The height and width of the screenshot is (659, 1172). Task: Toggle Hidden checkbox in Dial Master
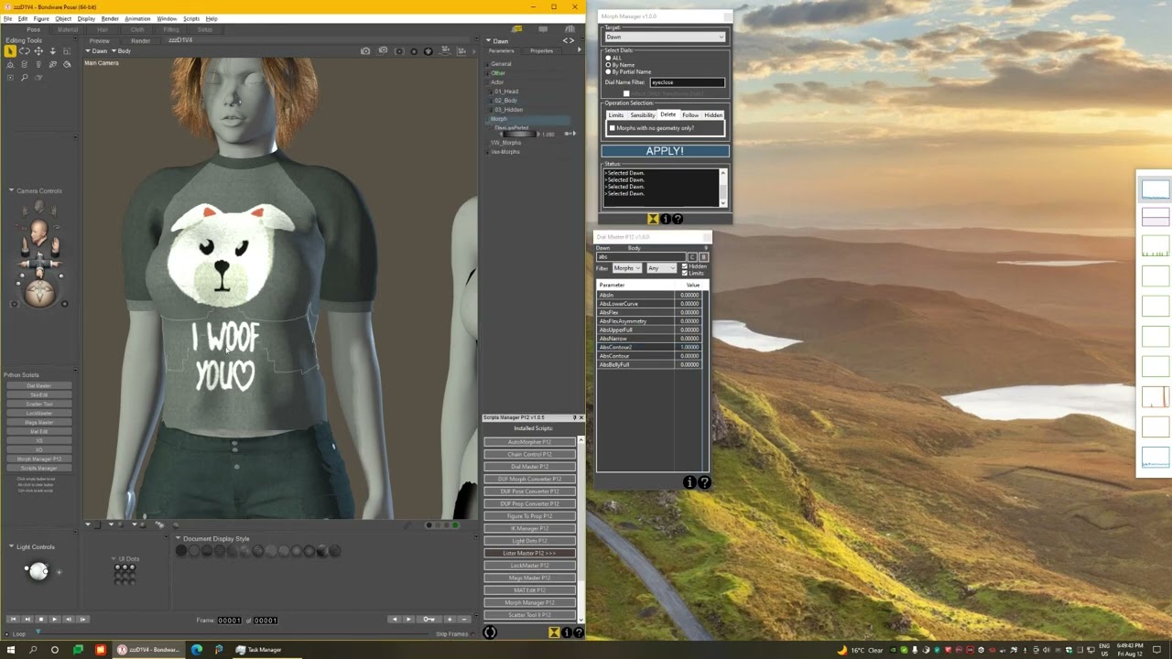coord(684,266)
